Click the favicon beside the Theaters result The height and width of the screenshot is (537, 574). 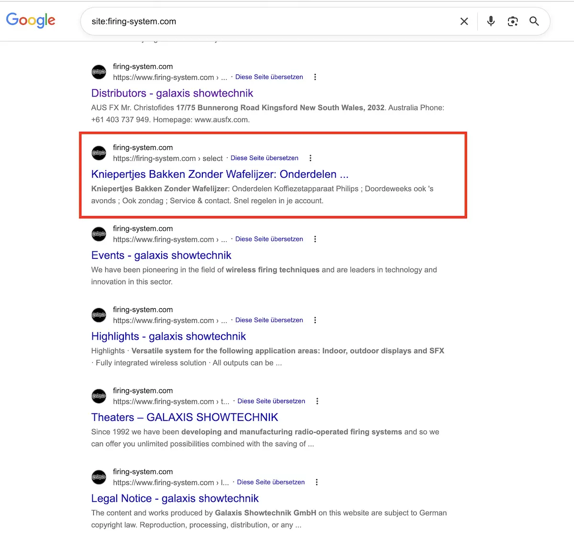(99, 396)
